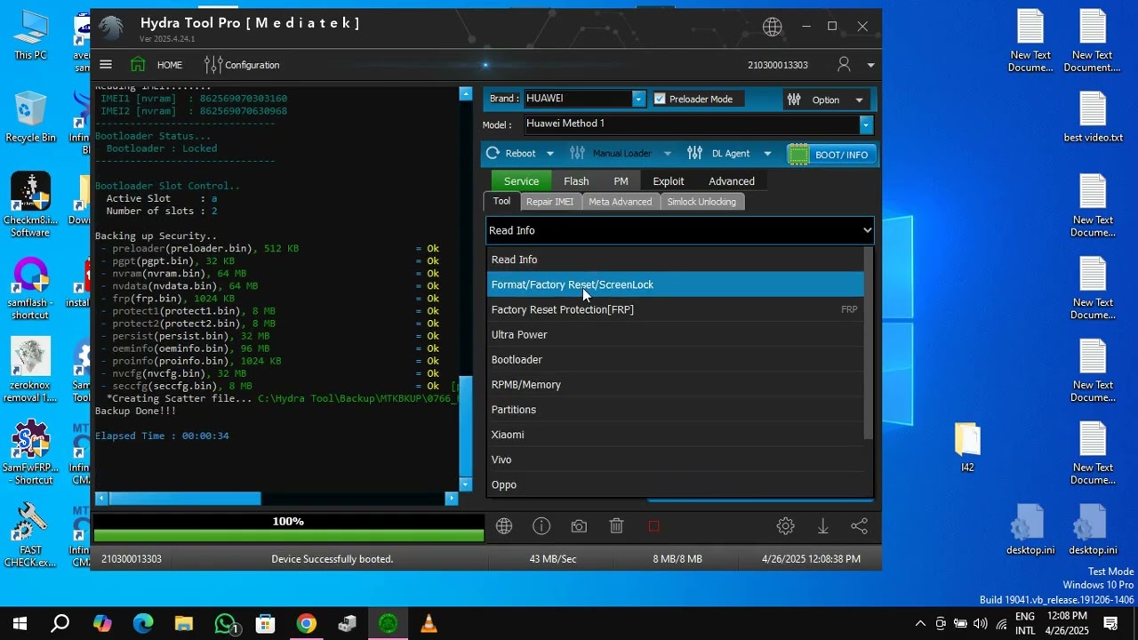Viewport: 1138px width, 640px height.
Task: Select the Meta Advanced sub-tab
Action: (x=620, y=202)
